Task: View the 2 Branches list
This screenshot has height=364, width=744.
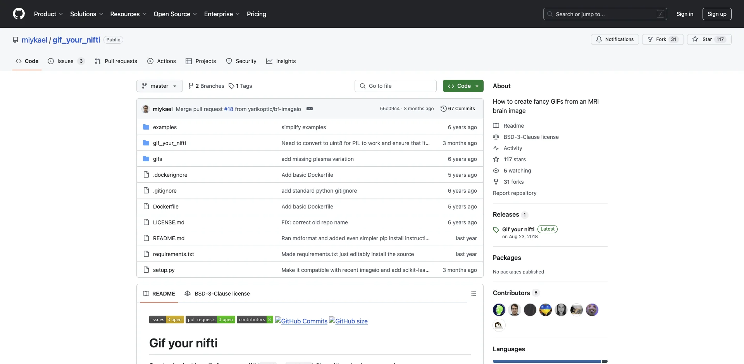Action: coord(206,86)
